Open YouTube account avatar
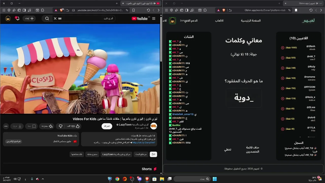Image resolution: width=325 pixels, height=183 pixels. pyautogui.click(x=8, y=19)
